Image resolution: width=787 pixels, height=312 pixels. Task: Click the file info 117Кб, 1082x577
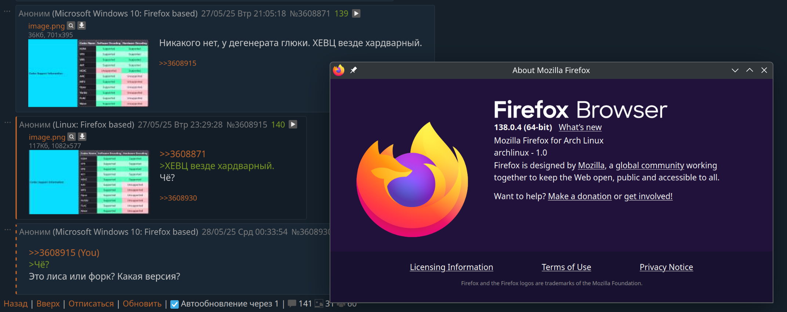click(55, 146)
